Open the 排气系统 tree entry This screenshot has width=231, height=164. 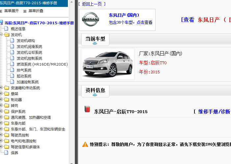(24, 70)
